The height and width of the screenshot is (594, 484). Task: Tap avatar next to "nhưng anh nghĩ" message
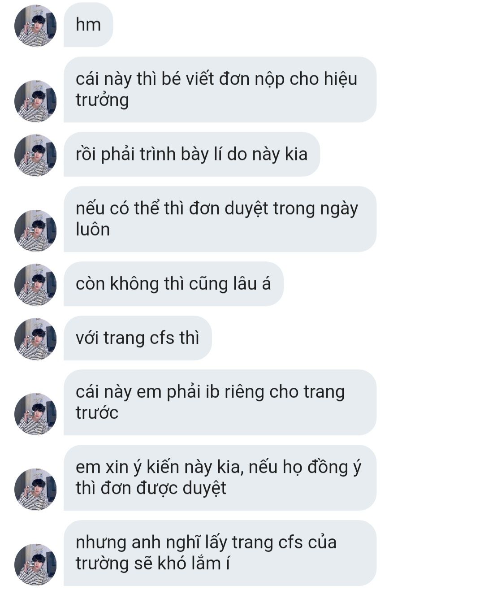tap(35, 565)
